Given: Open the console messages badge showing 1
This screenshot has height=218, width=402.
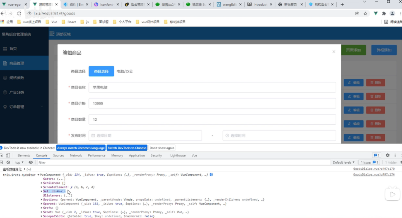Looking at the screenshot, I should coord(377,155).
